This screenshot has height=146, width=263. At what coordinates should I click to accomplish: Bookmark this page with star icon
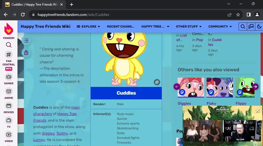238,15
